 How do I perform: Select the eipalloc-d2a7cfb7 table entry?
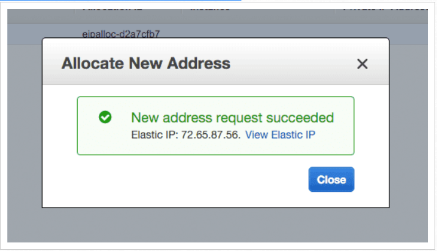click(120, 34)
